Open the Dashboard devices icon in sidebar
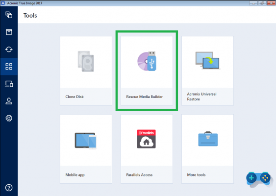The width and height of the screenshot is (276, 196). tap(9, 84)
